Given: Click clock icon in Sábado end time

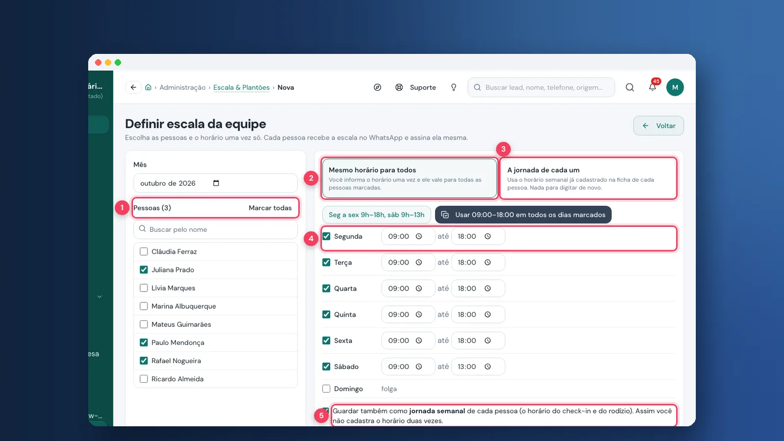Looking at the screenshot, I should [488, 367].
